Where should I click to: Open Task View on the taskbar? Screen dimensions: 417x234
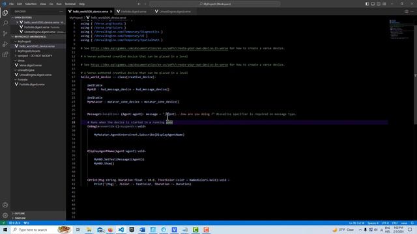coord(78,229)
